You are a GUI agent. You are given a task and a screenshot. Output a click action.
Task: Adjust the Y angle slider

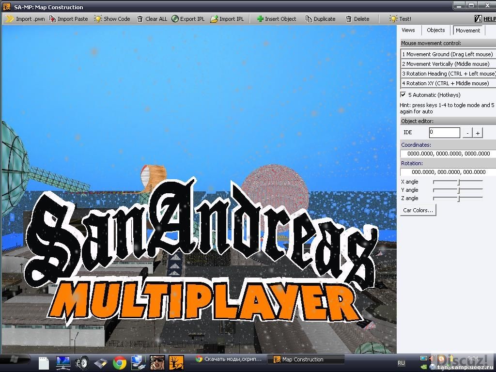pos(458,190)
